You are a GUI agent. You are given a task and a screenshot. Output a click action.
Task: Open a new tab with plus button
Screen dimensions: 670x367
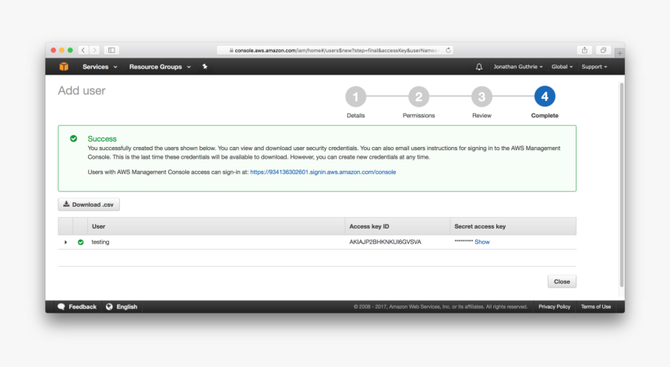619,54
